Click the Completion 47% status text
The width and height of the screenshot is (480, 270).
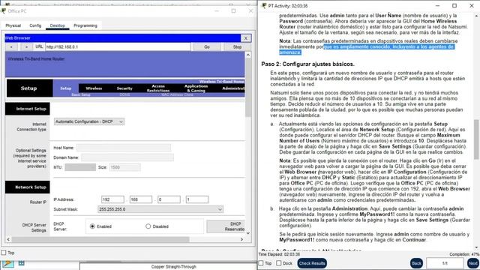pyautogui.click(x=463, y=254)
